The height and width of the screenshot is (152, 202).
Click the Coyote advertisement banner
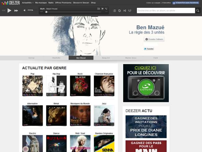tap(146, 83)
